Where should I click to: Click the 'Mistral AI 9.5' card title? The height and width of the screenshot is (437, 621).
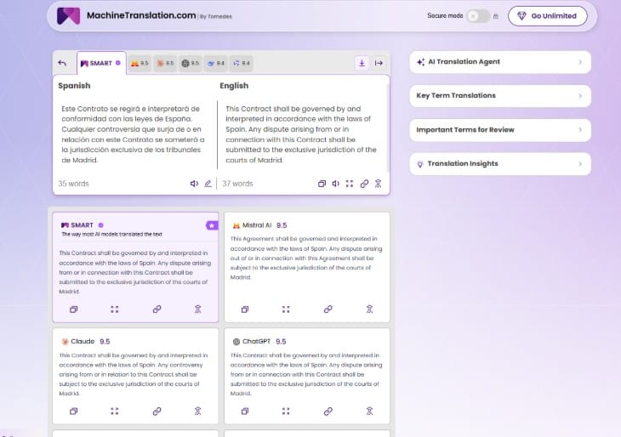point(259,225)
